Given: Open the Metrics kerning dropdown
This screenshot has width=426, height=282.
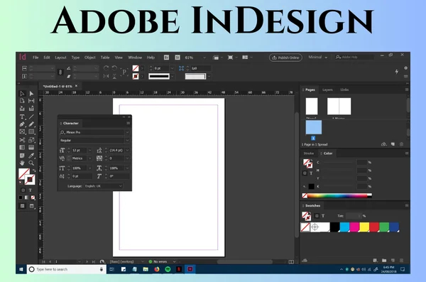Looking at the screenshot, I should [89, 158].
